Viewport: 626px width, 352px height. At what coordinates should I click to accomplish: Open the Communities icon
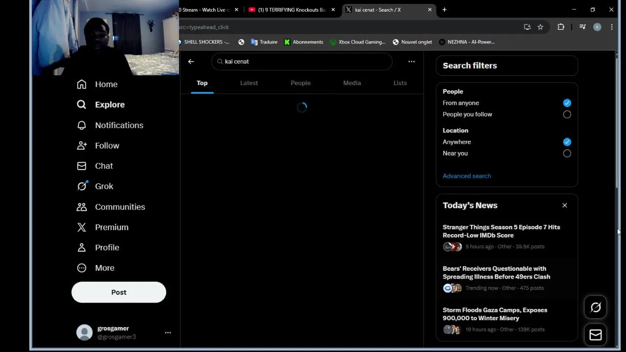pyautogui.click(x=82, y=207)
